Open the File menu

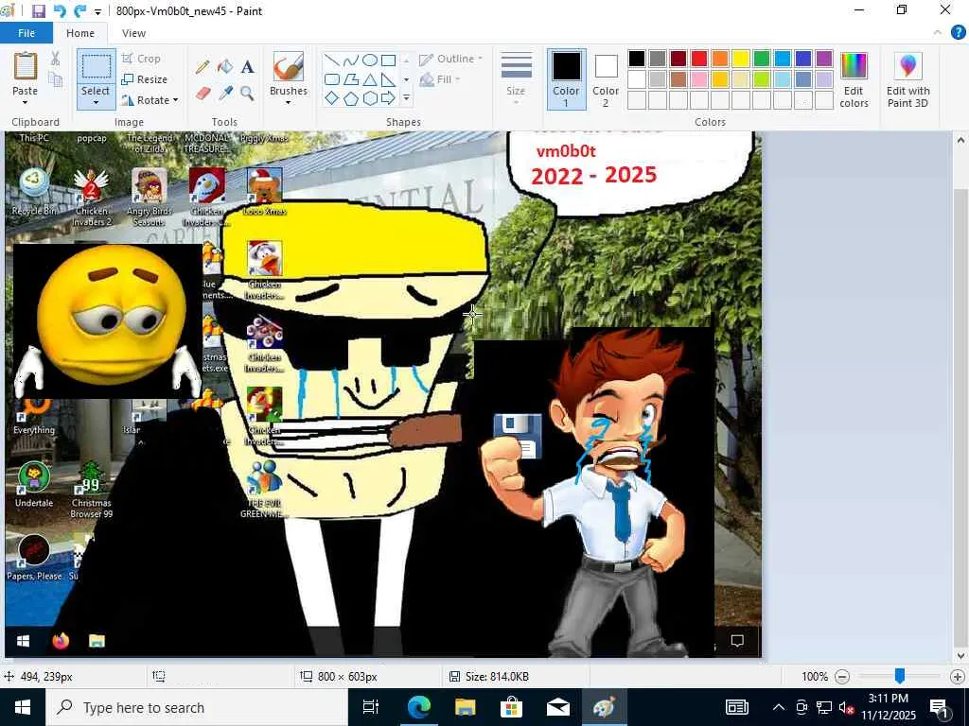click(x=26, y=33)
